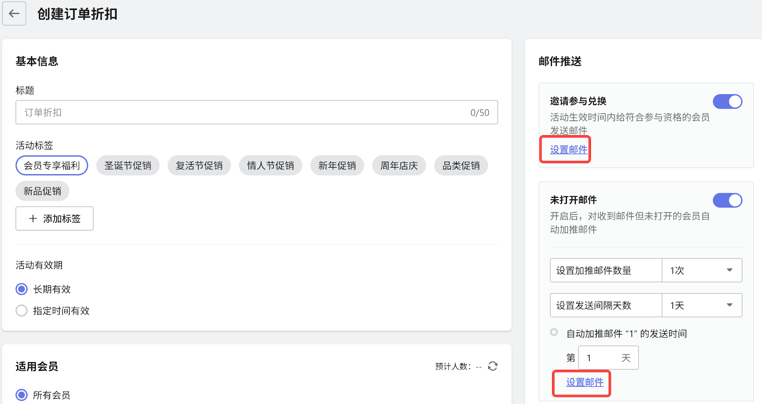Pick the 周年店庆 tag
The image size is (762, 404).
399,166
